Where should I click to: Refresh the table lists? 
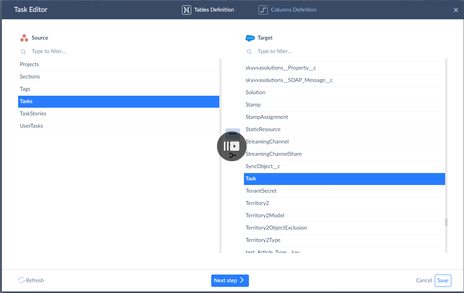[31, 281]
